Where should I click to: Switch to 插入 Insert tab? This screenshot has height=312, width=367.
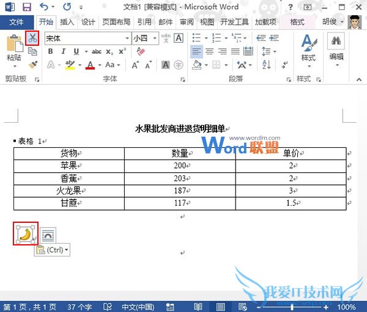67,22
